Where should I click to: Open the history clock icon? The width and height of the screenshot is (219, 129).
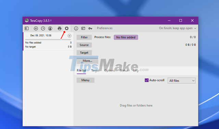pyautogui.click(x=43, y=28)
